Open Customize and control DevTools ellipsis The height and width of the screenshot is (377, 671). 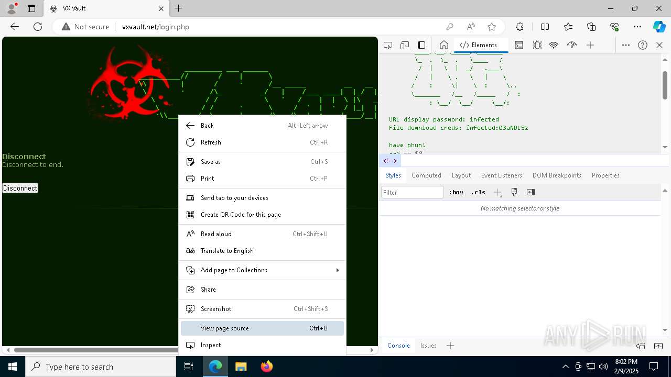coord(626,45)
